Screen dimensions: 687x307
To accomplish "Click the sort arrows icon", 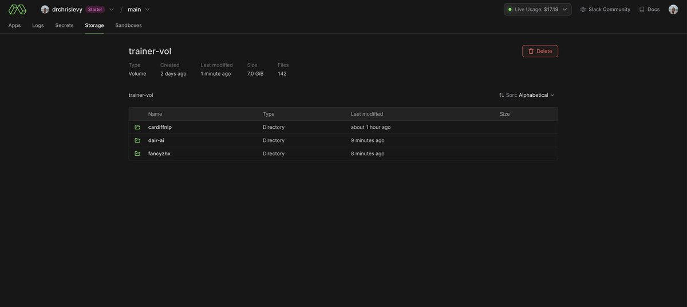I will click(x=502, y=95).
